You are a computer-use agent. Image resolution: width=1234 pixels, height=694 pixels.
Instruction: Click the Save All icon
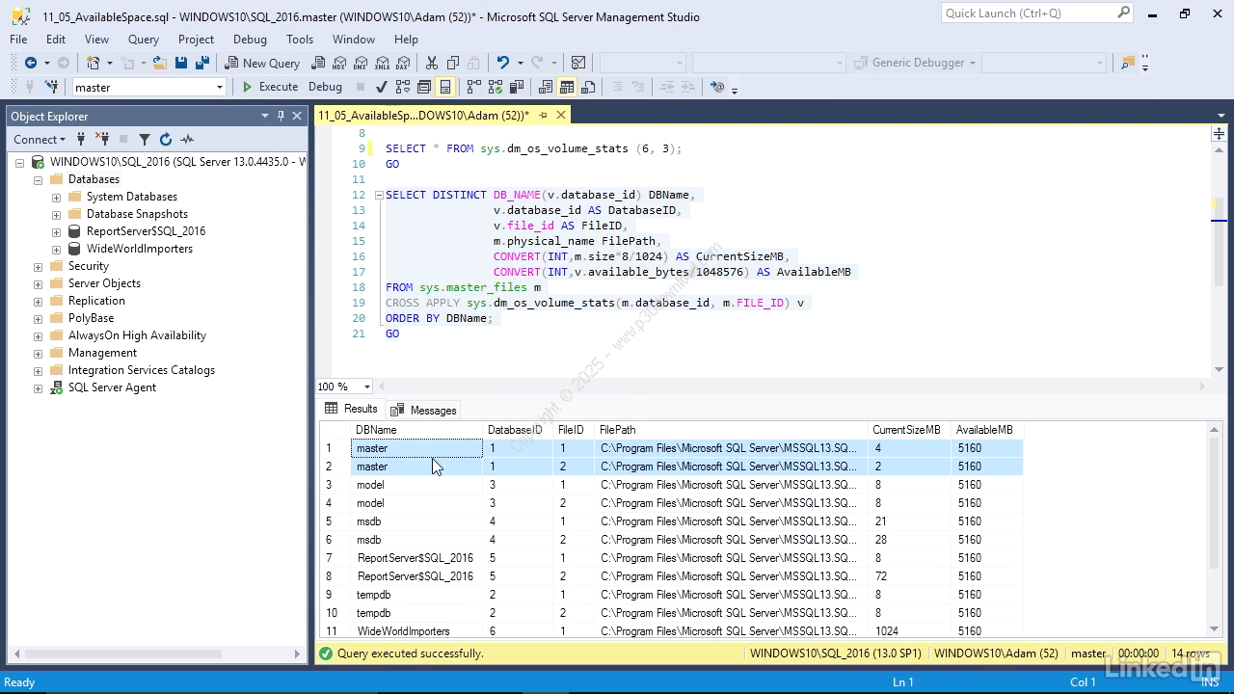[201, 63]
